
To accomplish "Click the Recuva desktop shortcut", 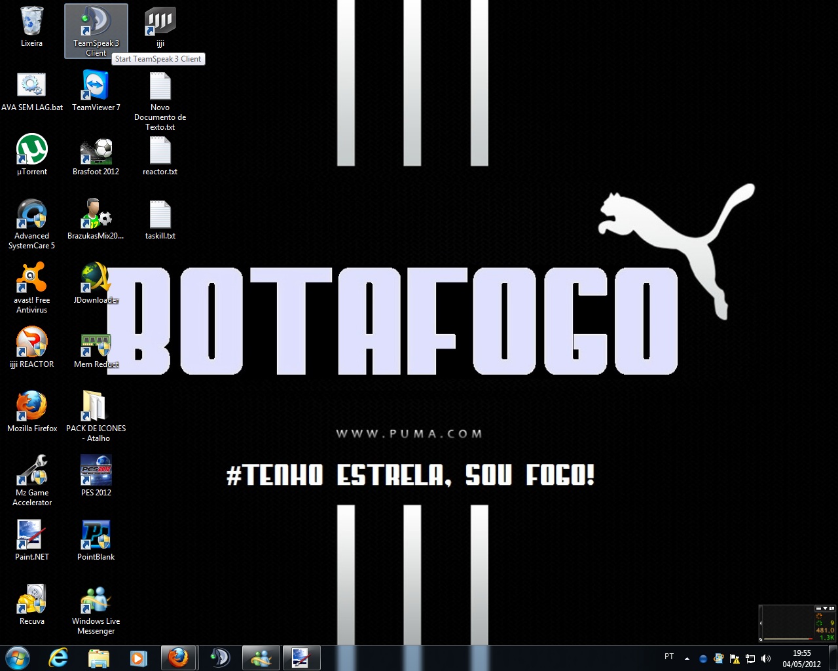I will click(x=31, y=600).
